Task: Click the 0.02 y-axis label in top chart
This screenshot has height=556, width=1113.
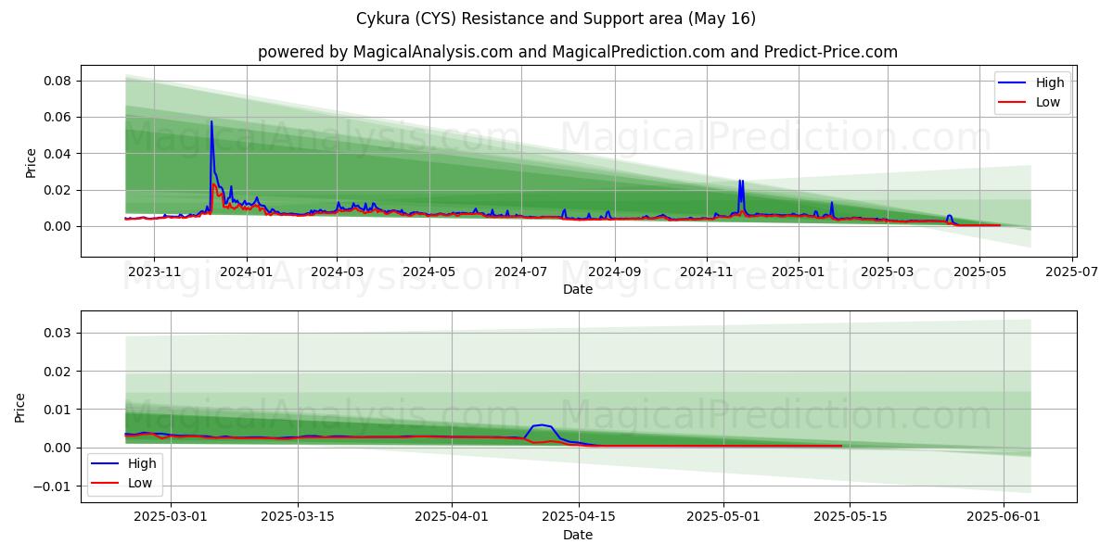Action: (58, 190)
